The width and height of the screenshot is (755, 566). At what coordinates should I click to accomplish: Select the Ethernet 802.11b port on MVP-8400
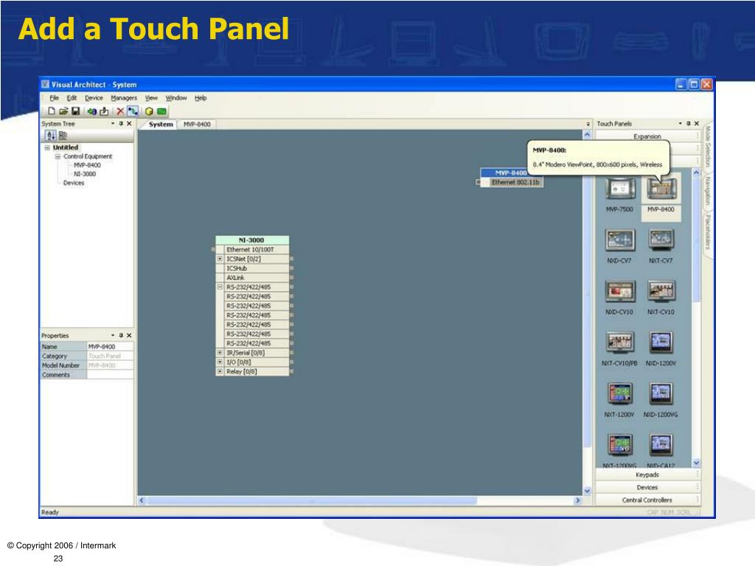coord(515,183)
